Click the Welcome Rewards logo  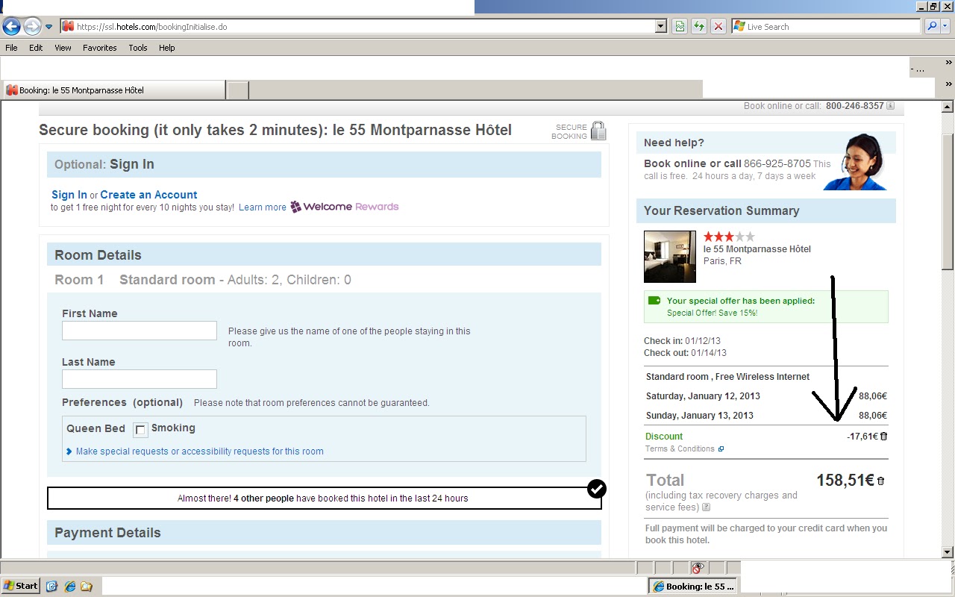(x=344, y=207)
